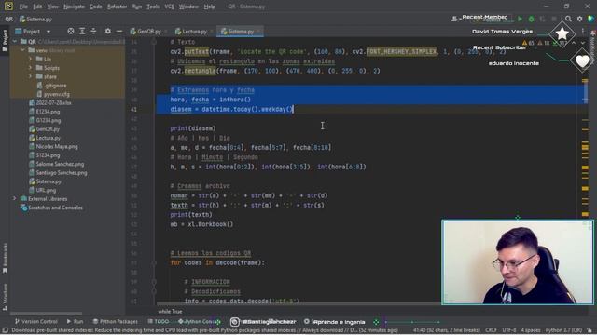Expand the Lib folder

tap(30, 59)
